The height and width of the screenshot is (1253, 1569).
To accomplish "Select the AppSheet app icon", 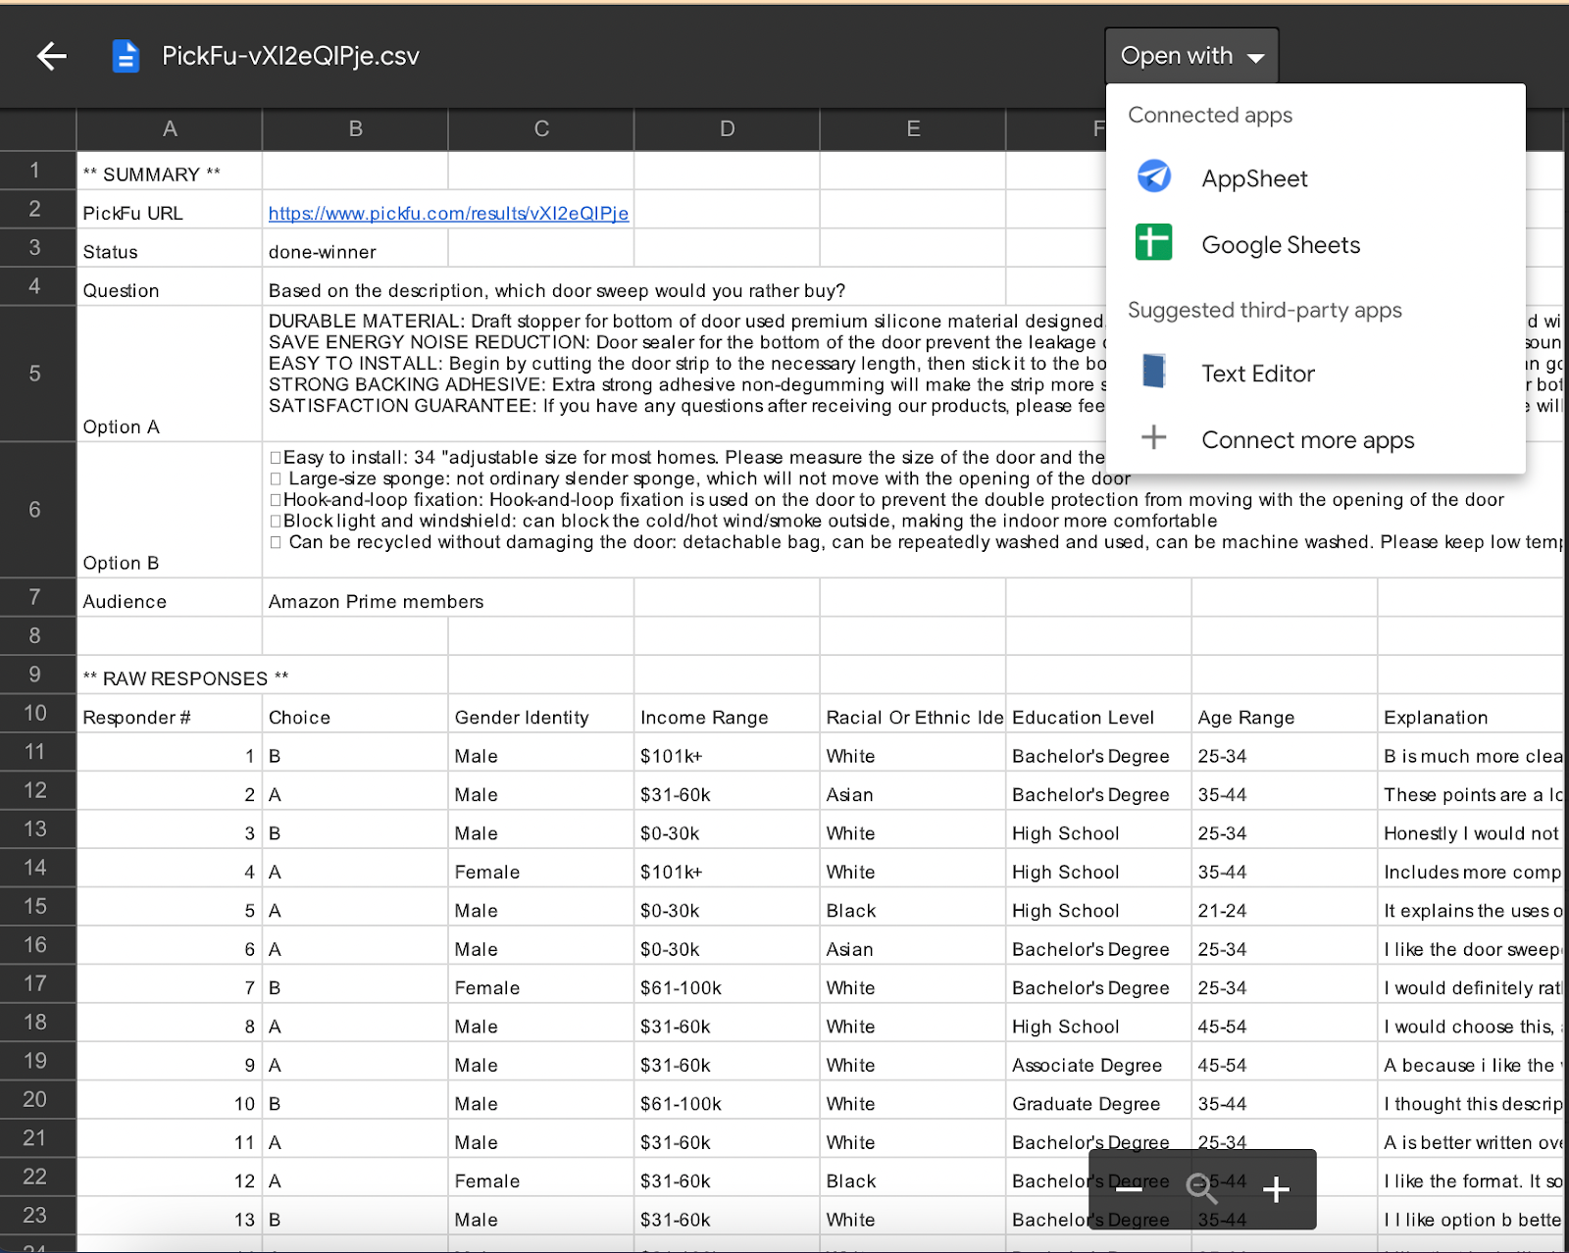I will (1154, 176).
